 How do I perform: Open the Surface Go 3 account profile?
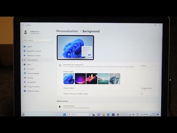coord(32,32)
